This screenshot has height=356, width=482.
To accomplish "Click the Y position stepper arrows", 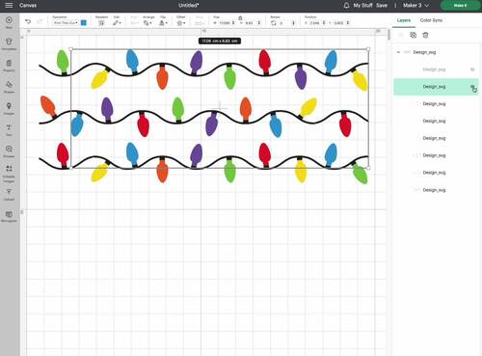I will click(348, 23).
